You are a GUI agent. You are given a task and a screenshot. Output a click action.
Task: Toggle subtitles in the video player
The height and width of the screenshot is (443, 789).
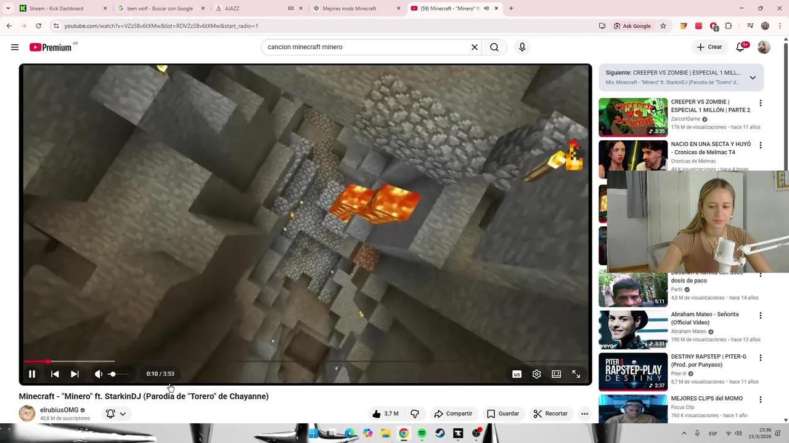tap(517, 373)
